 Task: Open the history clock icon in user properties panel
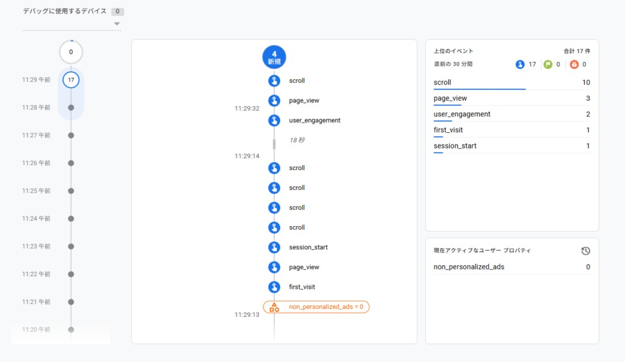(x=585, y=250)
